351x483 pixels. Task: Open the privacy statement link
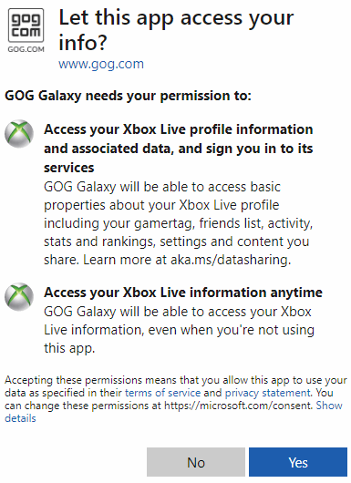(267, 393)
